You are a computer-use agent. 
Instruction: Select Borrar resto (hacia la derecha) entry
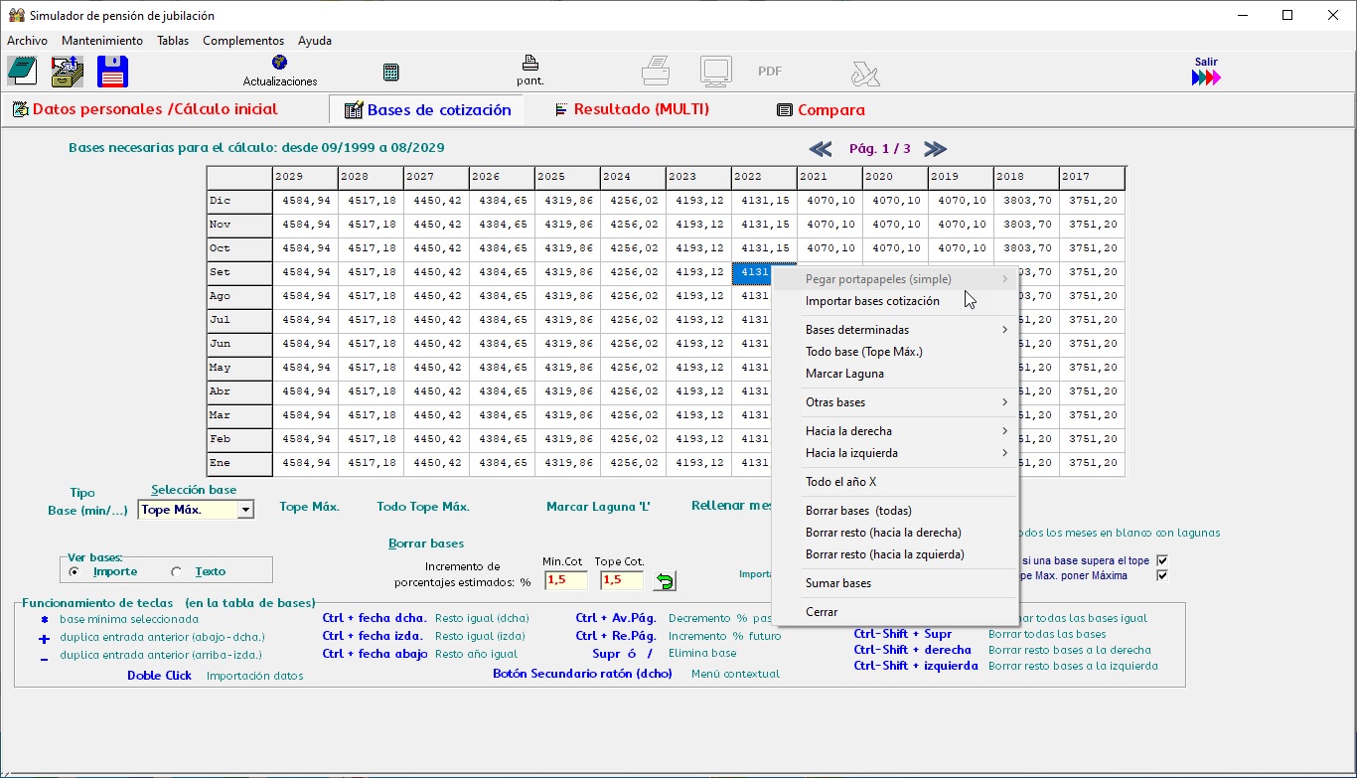click(895, 533)
